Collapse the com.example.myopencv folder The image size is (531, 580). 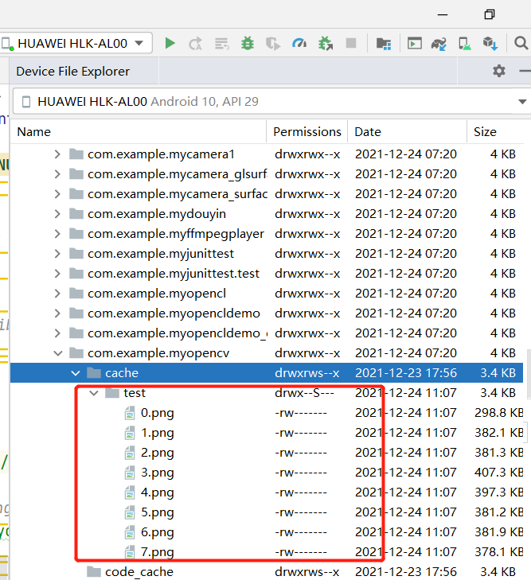pos(58,353)
